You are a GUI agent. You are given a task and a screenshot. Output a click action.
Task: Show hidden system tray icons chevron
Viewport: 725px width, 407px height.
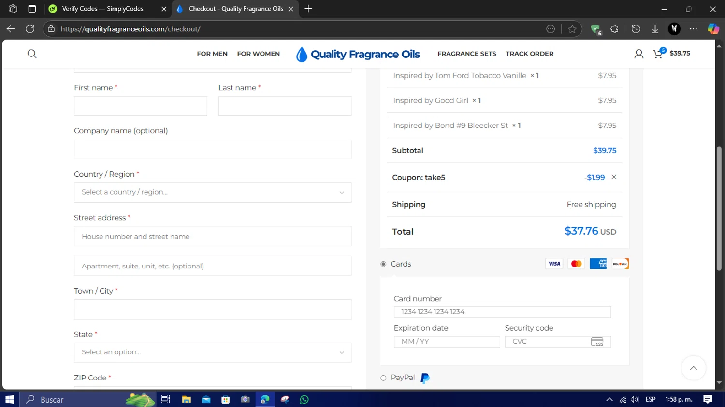[x=609, y=399]
